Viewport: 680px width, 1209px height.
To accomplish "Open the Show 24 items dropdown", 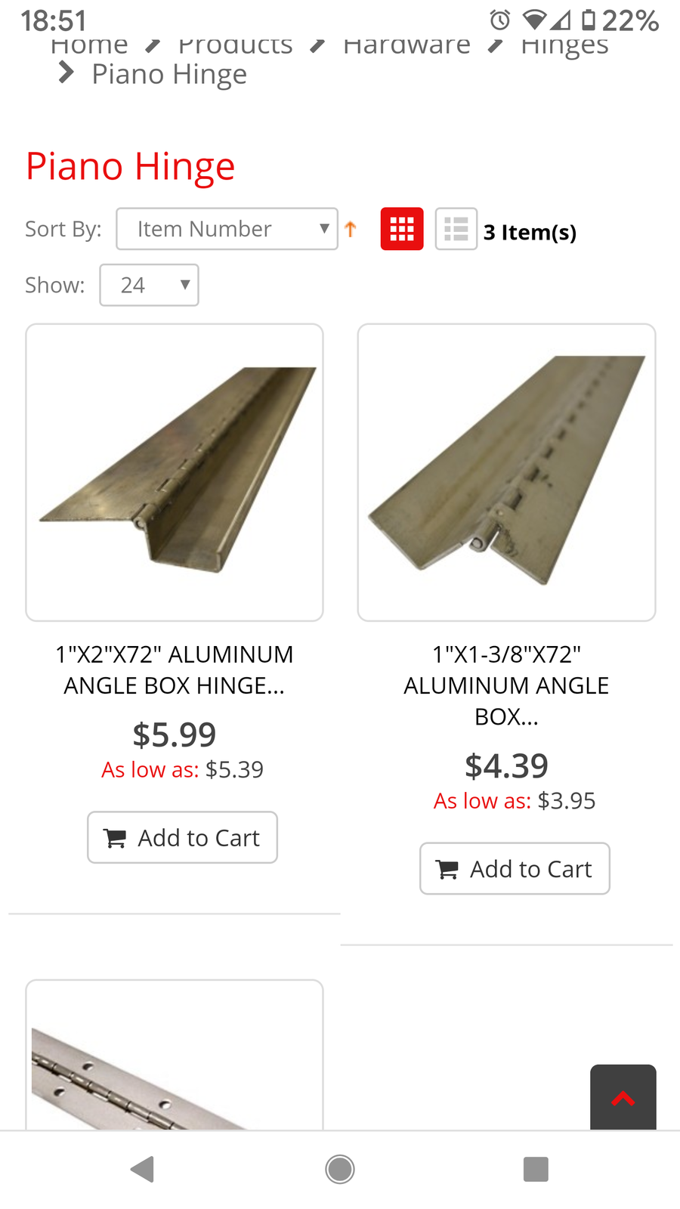I will click(149, 285).
